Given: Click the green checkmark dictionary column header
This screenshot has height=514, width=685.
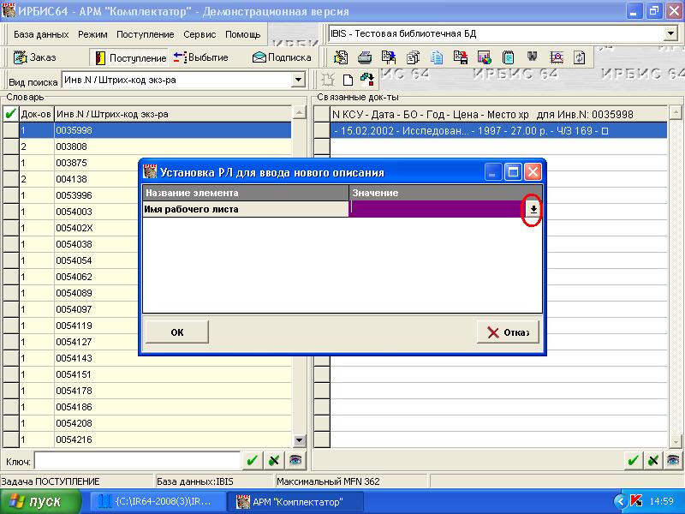Looking at the screenshot, I should click(10, 114).
